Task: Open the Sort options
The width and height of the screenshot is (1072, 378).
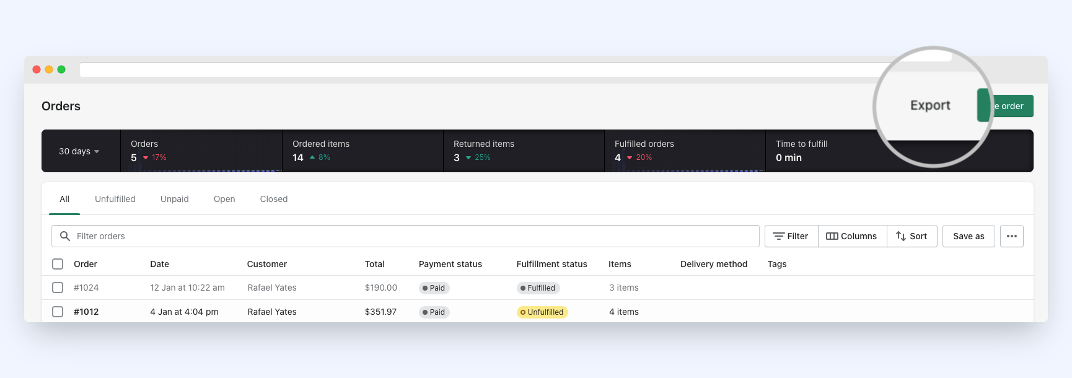Action: pos(912,236)
